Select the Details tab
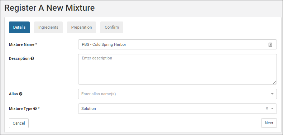Image resolution: width=283 pixels, height=135 pixels. pos(19,27)
